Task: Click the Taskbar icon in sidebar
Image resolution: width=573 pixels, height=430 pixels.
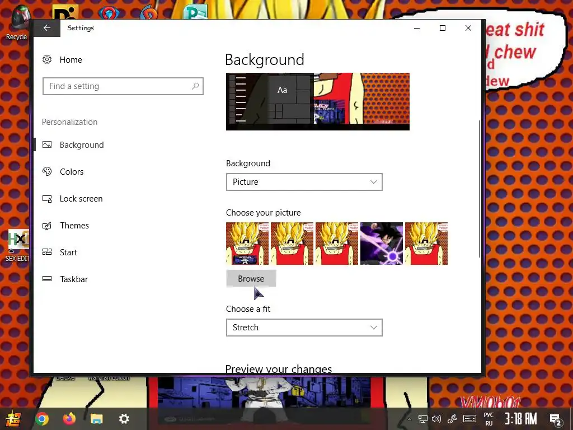Action: (x=47, y=279)
